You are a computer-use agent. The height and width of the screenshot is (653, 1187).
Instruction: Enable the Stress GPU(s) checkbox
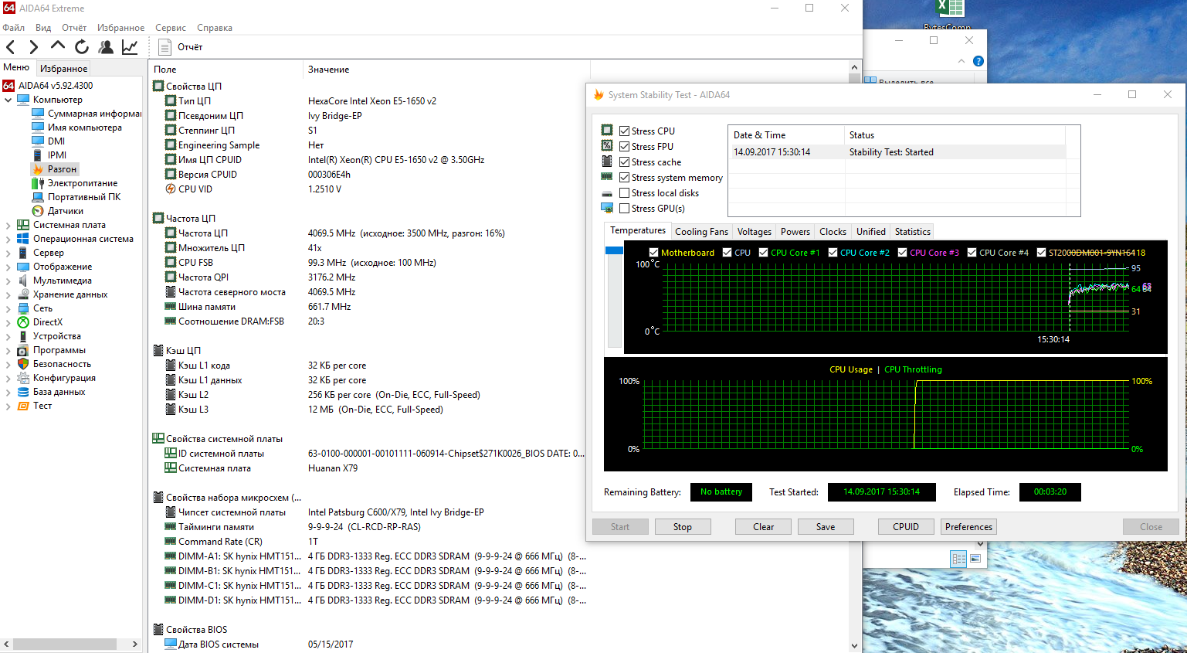pyautogui.click(x=625, y=209)
